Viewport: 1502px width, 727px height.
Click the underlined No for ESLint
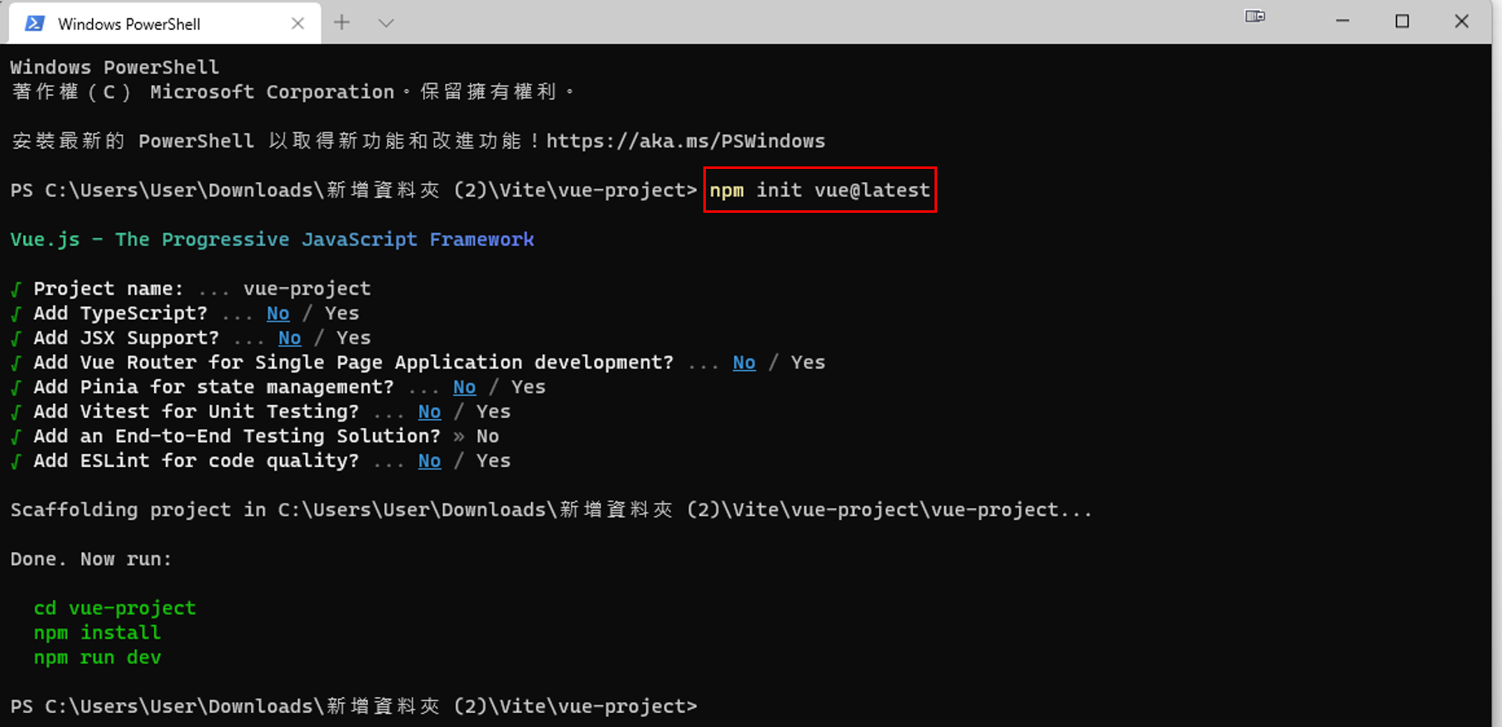coord(429,461)
